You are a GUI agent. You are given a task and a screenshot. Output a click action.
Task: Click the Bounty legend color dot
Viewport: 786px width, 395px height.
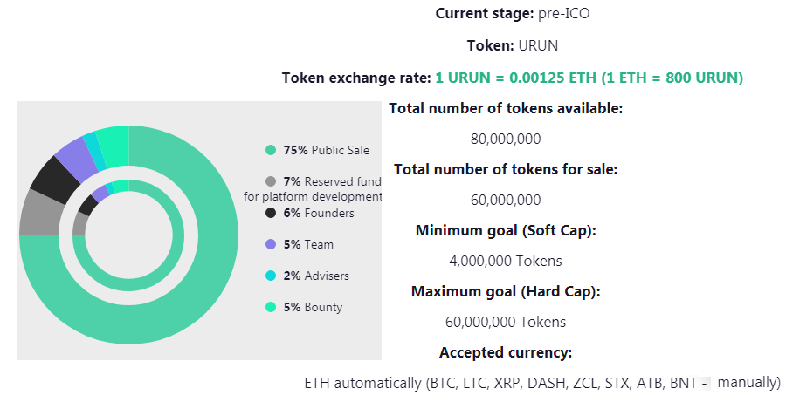[271, 307]
